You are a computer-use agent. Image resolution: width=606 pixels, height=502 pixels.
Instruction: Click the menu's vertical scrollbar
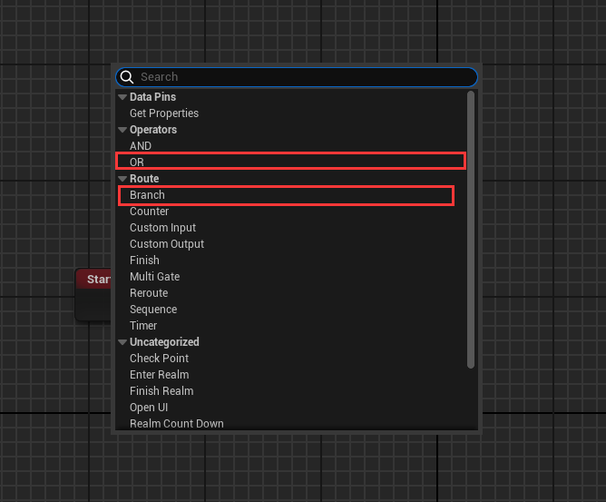(471, 227)
